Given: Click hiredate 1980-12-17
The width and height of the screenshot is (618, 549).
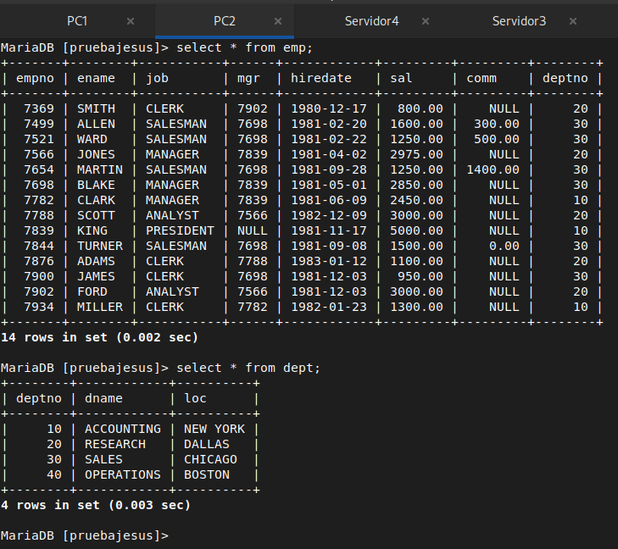Looking at the screenshot, I should (x=329, y=108).
